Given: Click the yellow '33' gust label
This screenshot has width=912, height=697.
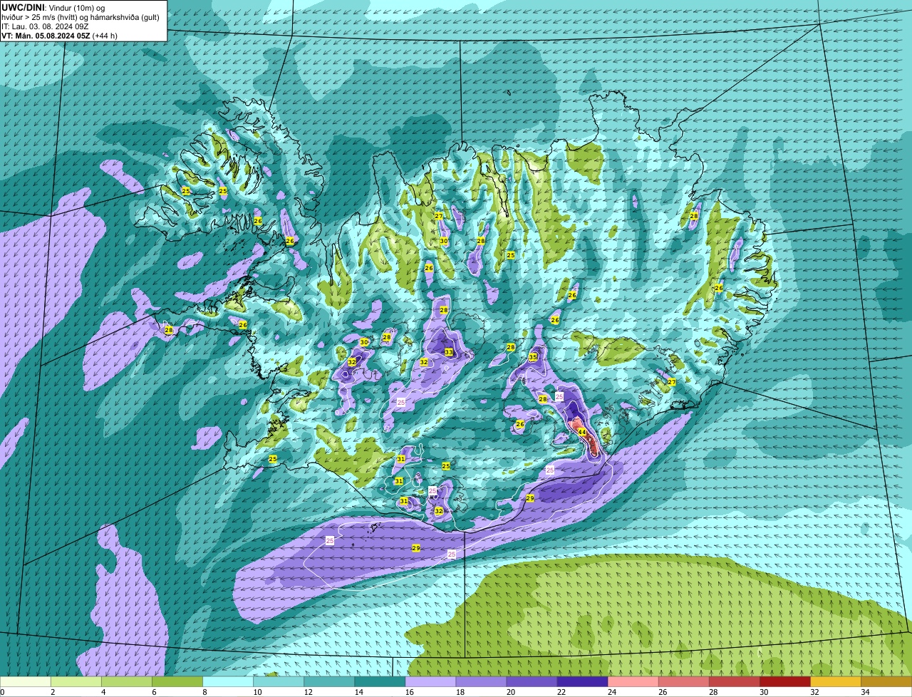Looking at the screenshot, I should point(449,352).
